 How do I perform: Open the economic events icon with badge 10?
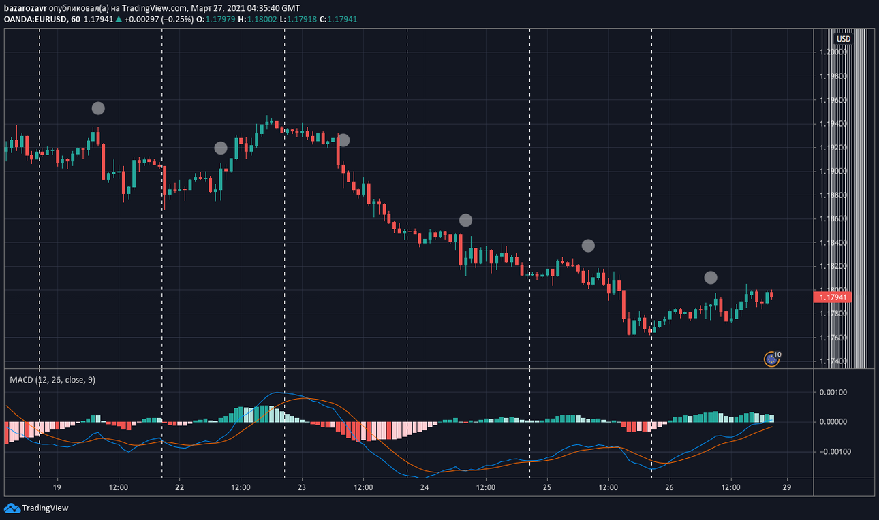coord(771,359)
